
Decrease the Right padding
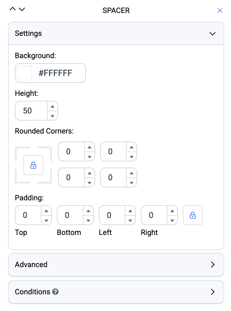[x=172, y=220]
